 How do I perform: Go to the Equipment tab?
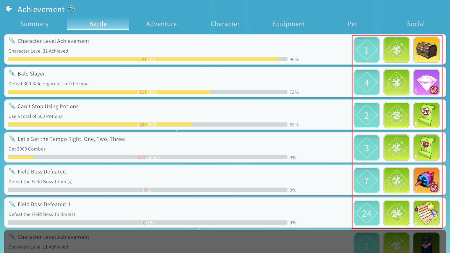[289, 24]
